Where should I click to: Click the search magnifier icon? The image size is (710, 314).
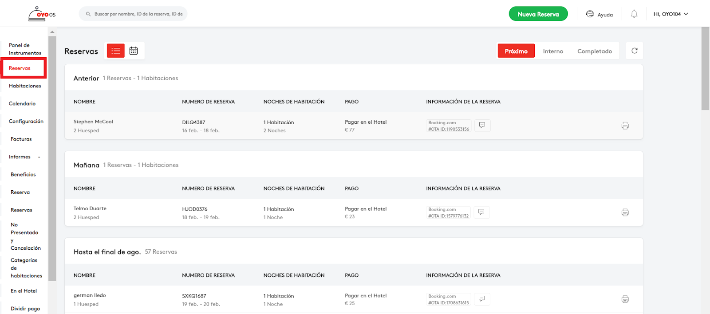[x=88, y=14]
